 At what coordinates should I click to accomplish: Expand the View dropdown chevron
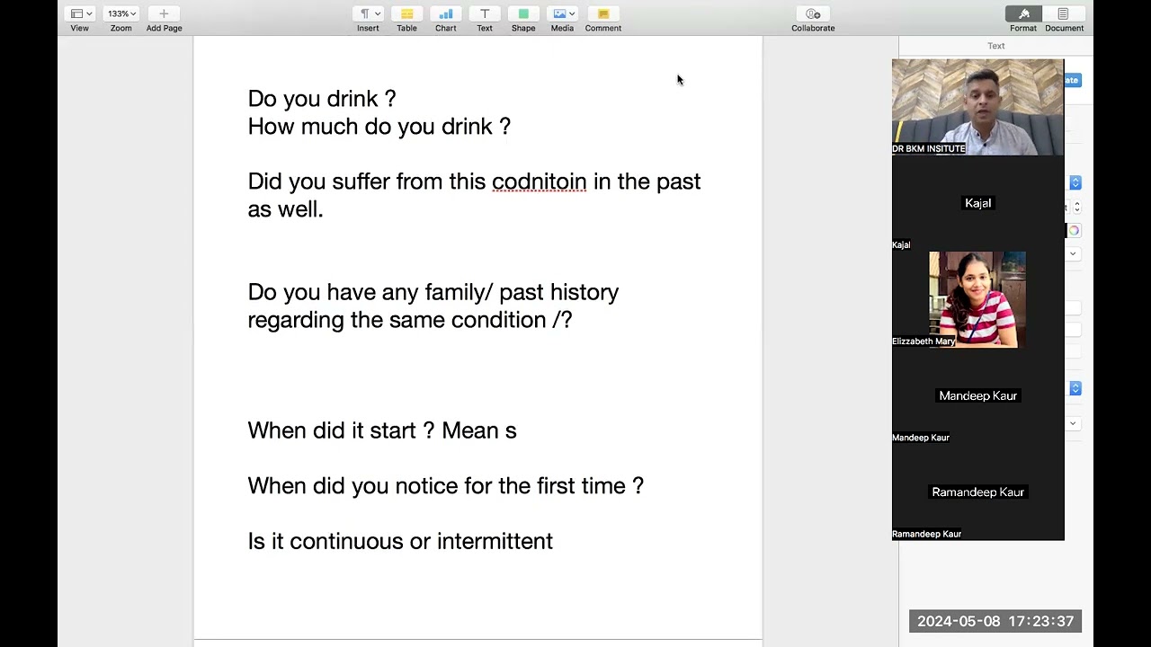[x=89, y=13]
